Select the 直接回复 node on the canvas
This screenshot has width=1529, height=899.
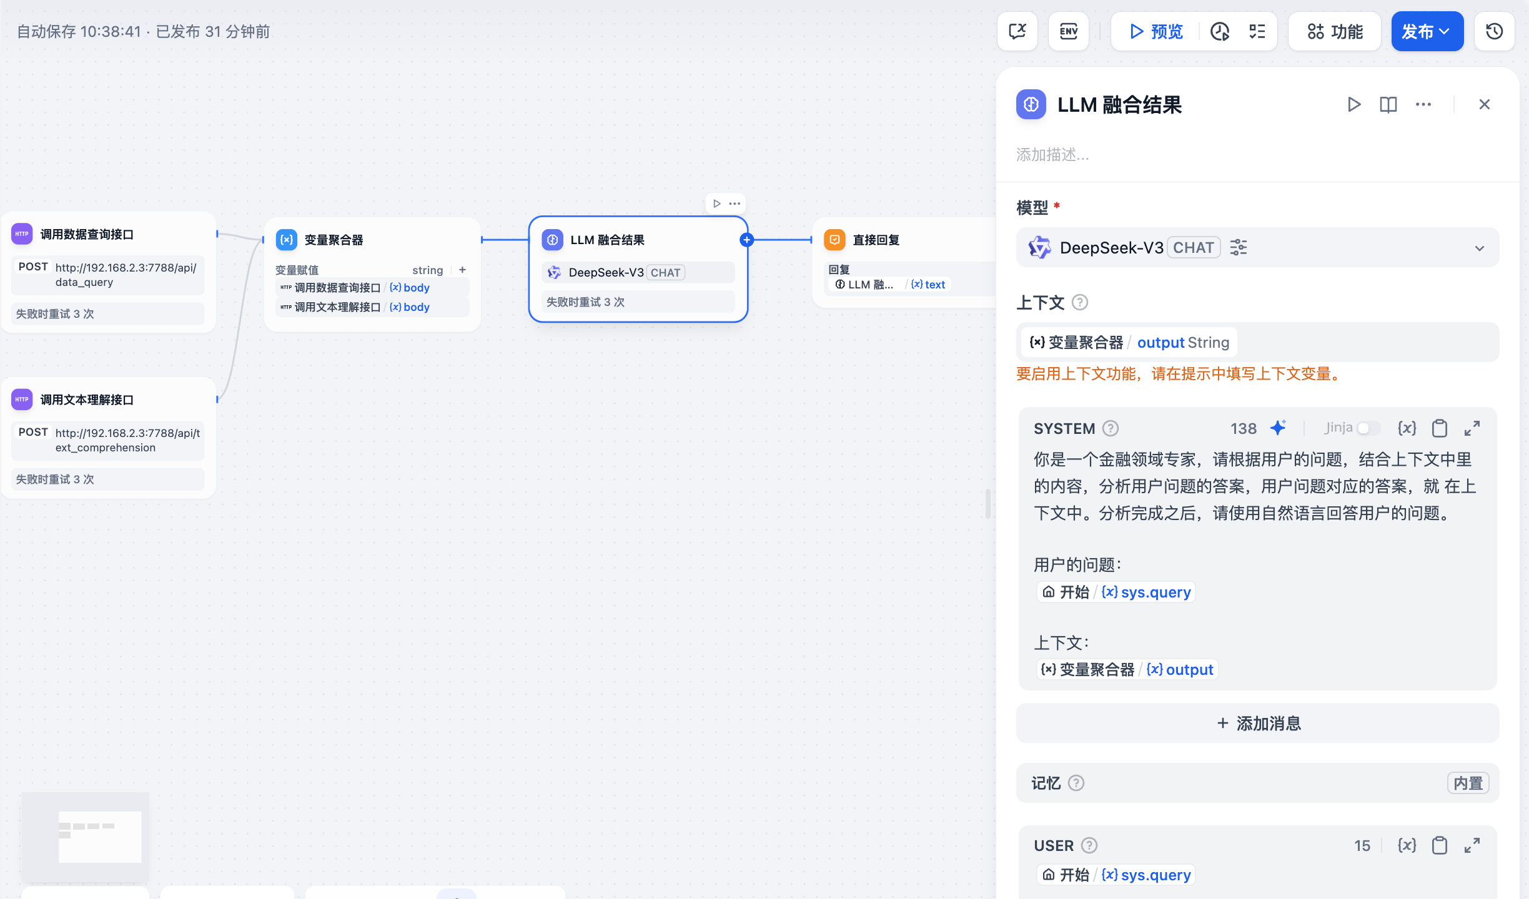(x=876, y=240)
